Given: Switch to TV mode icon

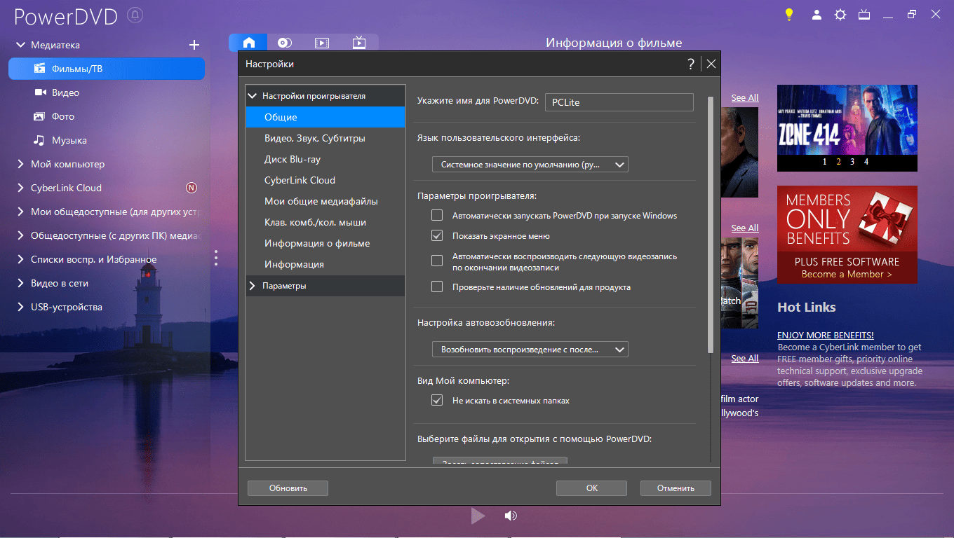Looking at the screenshot, I should pyautogui.click(x=864, y=14).
